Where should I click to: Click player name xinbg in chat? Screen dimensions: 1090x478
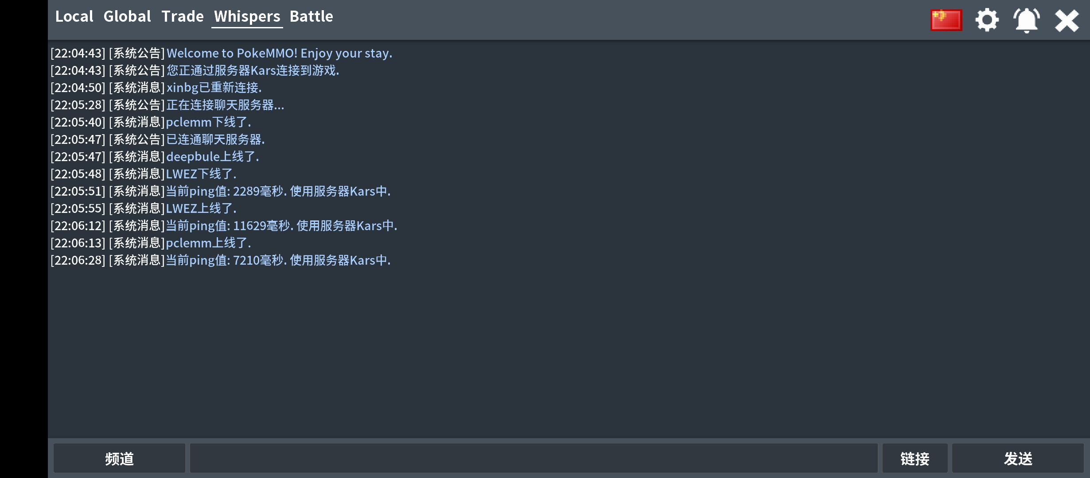click(182, 88)
